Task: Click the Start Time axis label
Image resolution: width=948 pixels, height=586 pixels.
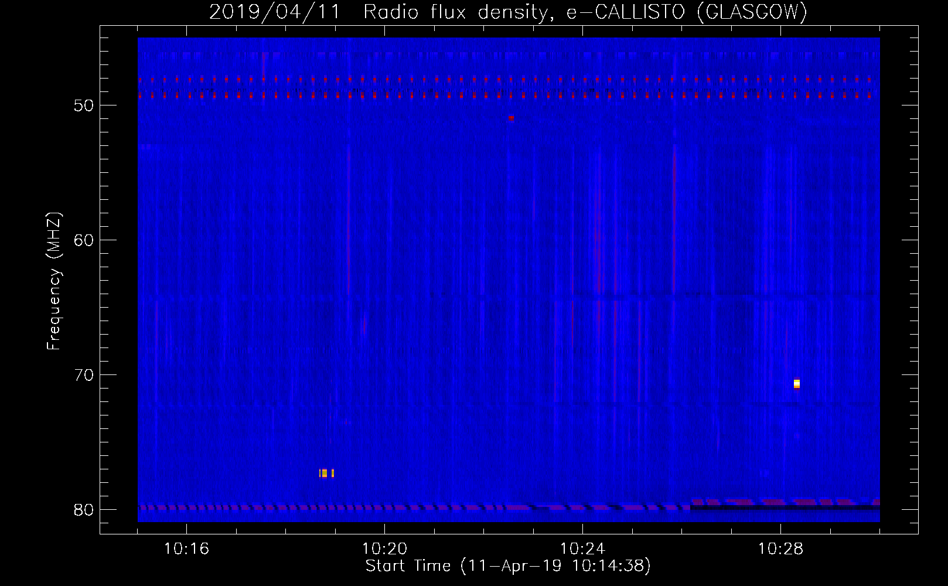Action: (x=508, y=566)
